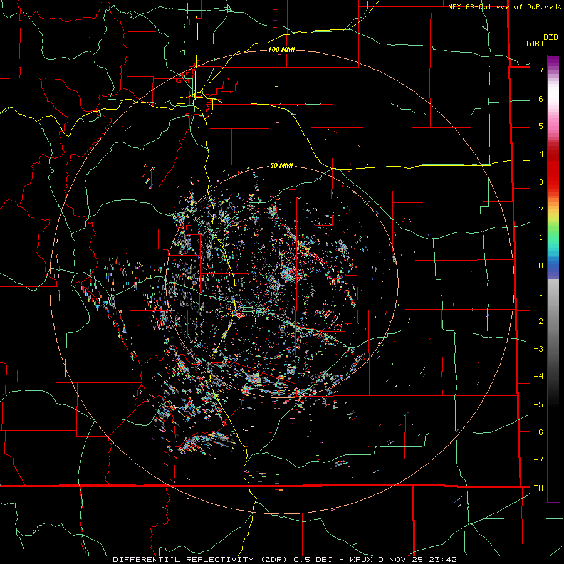
Task: Click the 50 NMI range ring label
Action: (281, 165)
